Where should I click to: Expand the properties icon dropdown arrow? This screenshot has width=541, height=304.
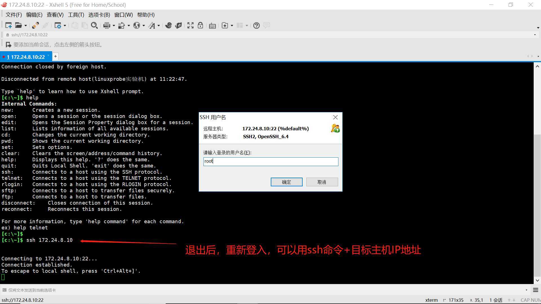point(65,26)
